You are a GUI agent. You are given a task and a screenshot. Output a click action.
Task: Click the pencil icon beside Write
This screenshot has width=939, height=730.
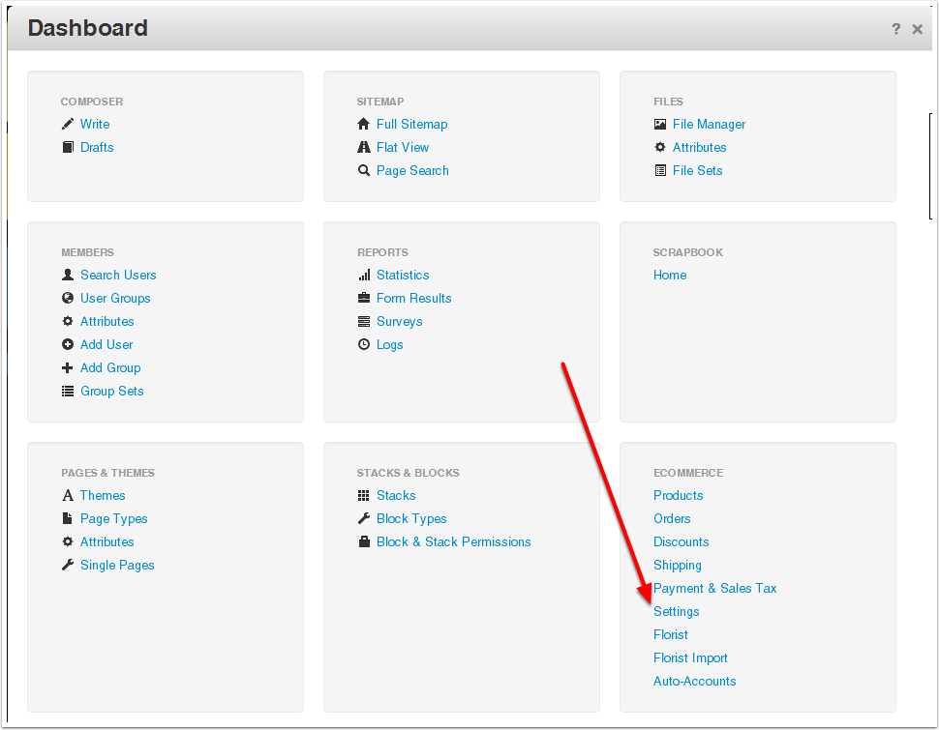tap(68, 124)
